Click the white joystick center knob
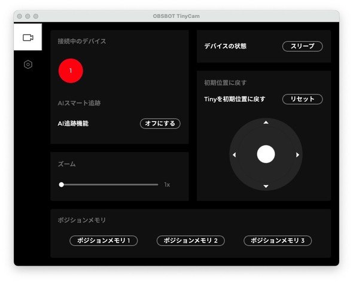The image size is (353, 283). (x=266, y=154)
